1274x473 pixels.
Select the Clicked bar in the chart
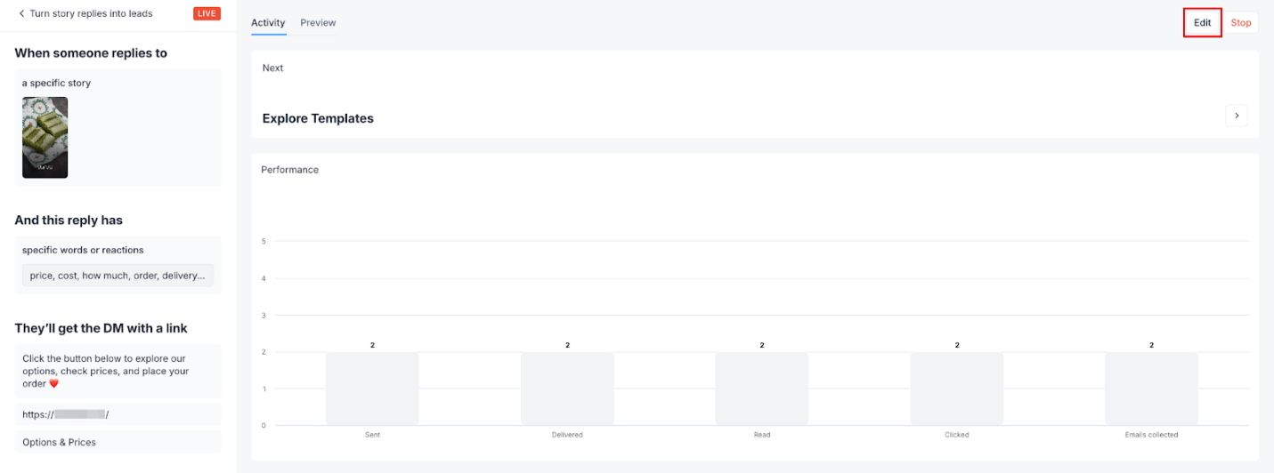pos(956,389)
